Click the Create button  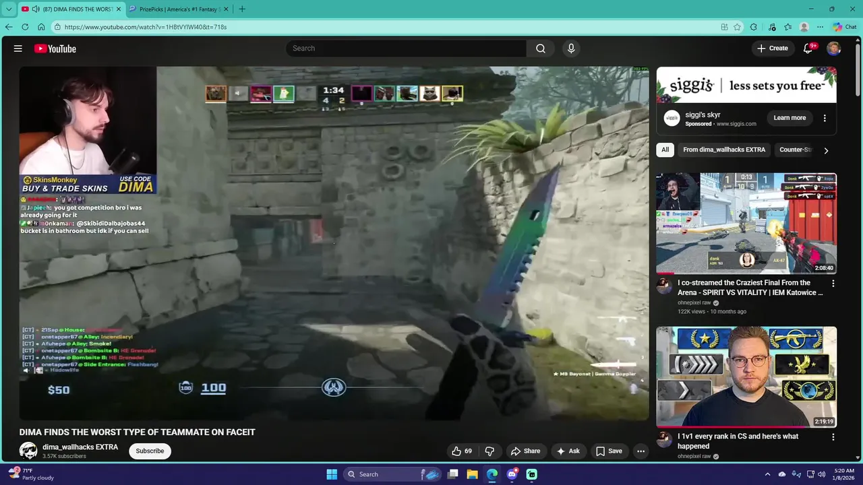point(773,48)
